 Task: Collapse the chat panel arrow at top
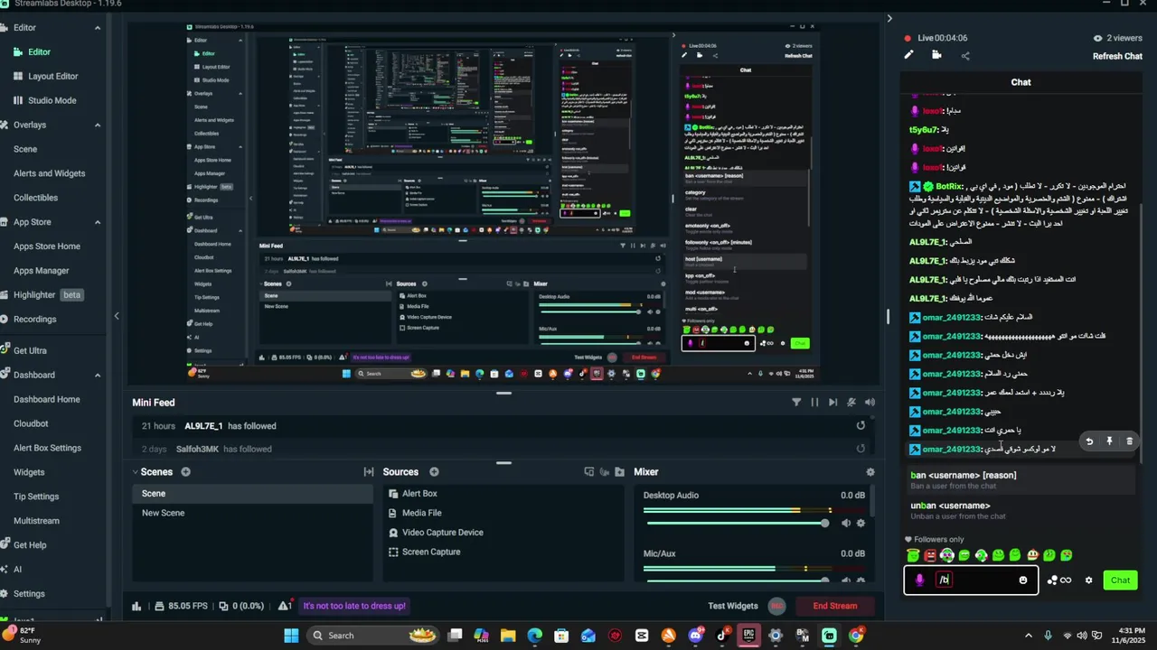pyautogui.click(x=889, y=18)
